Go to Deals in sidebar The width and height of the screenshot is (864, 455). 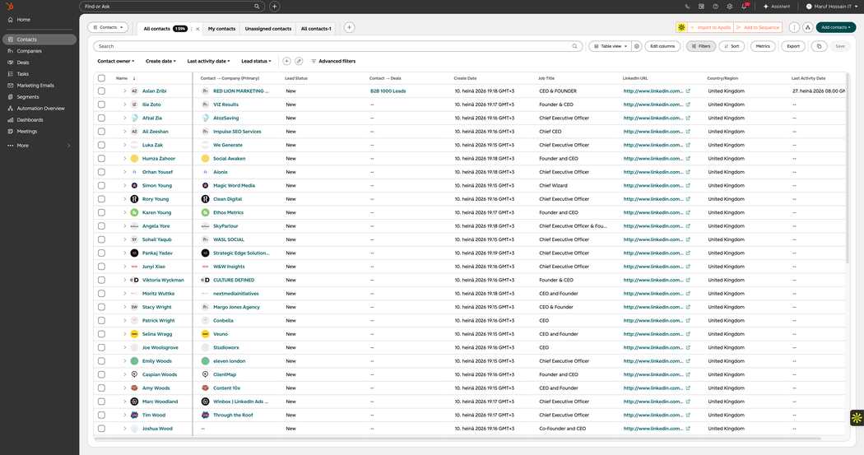[23, 63]
